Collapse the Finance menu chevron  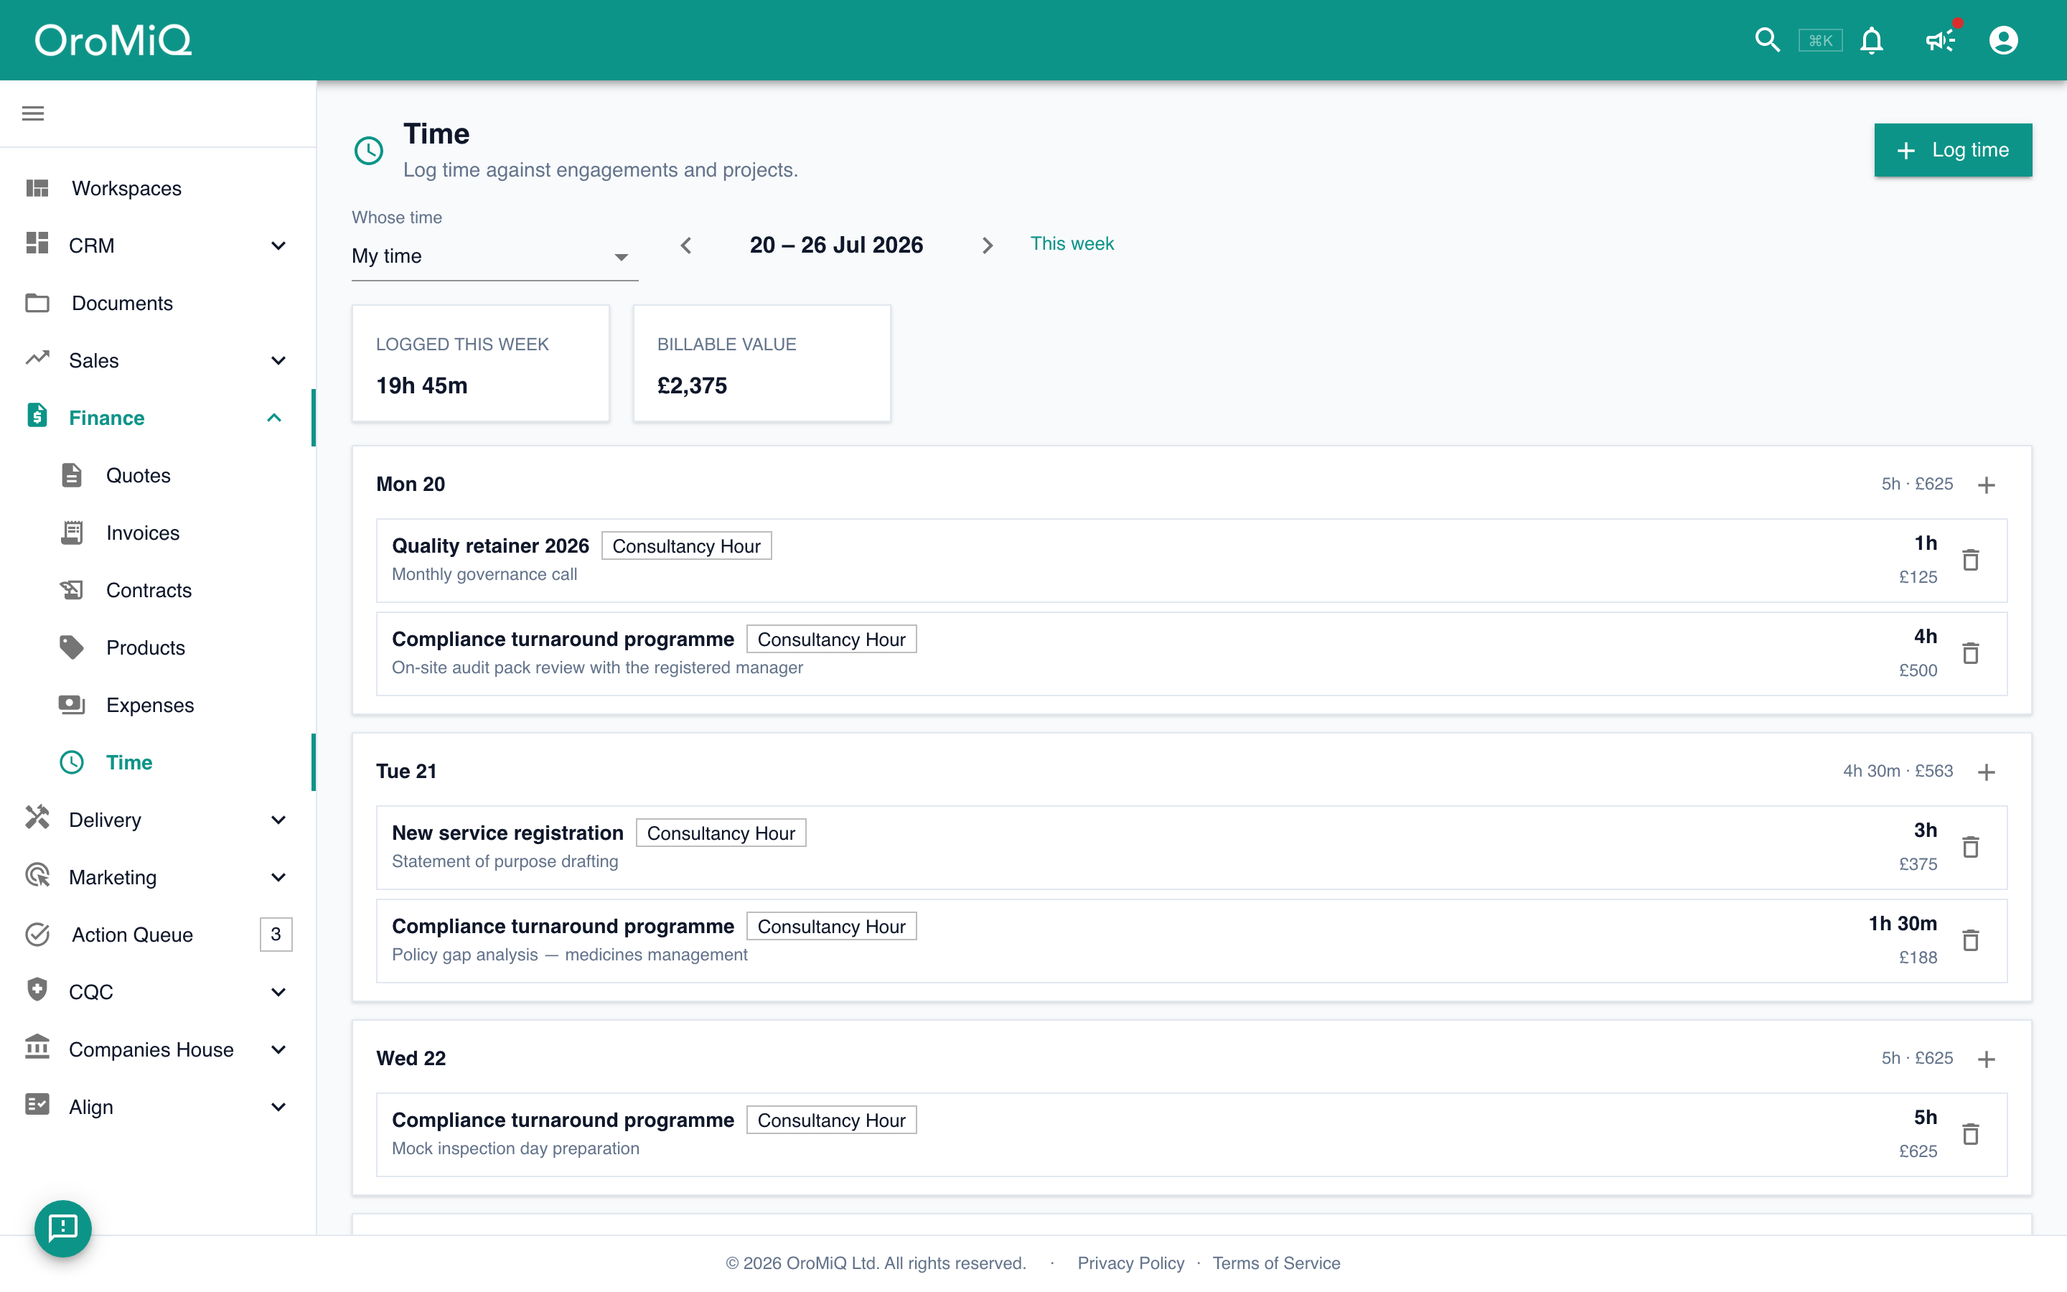[274, 417]
